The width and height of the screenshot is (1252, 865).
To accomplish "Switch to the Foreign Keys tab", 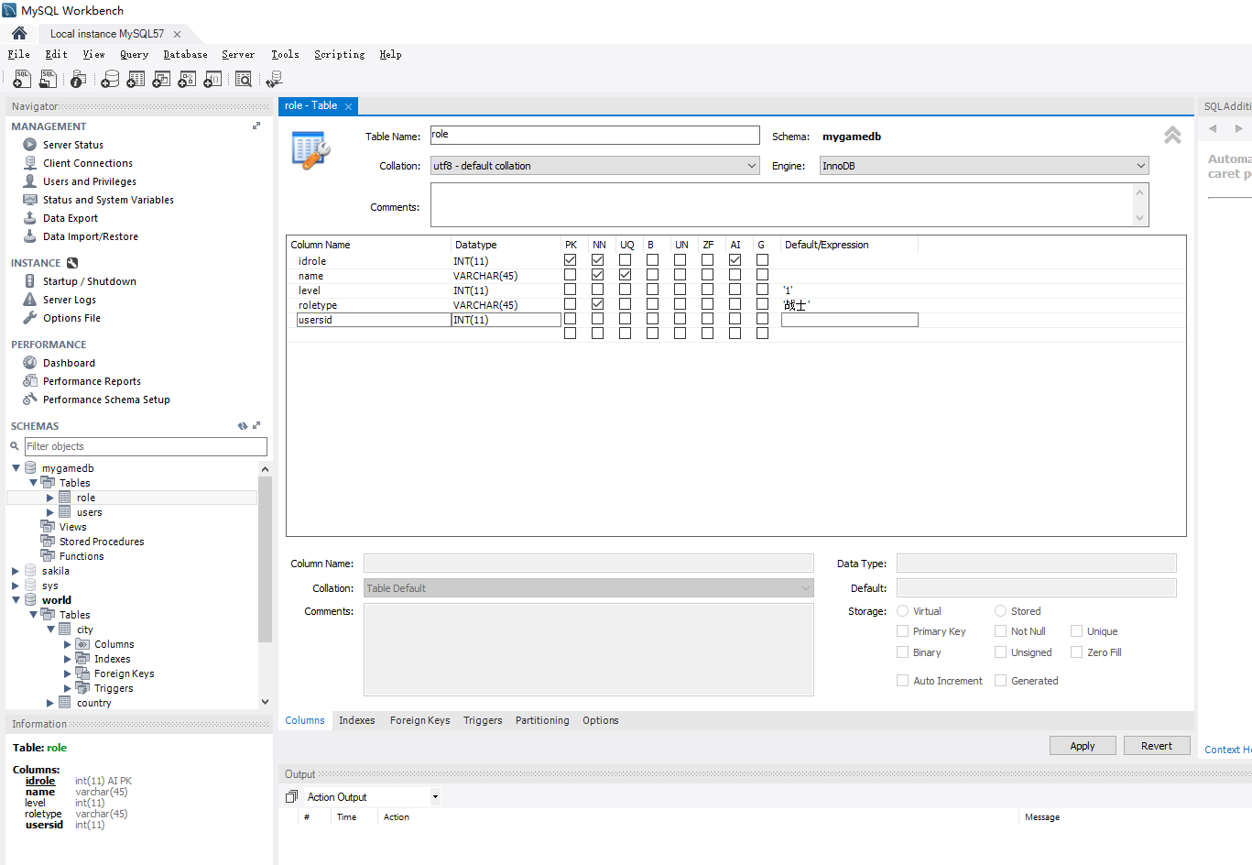I will pyautogui.click(x=419, y=720).
